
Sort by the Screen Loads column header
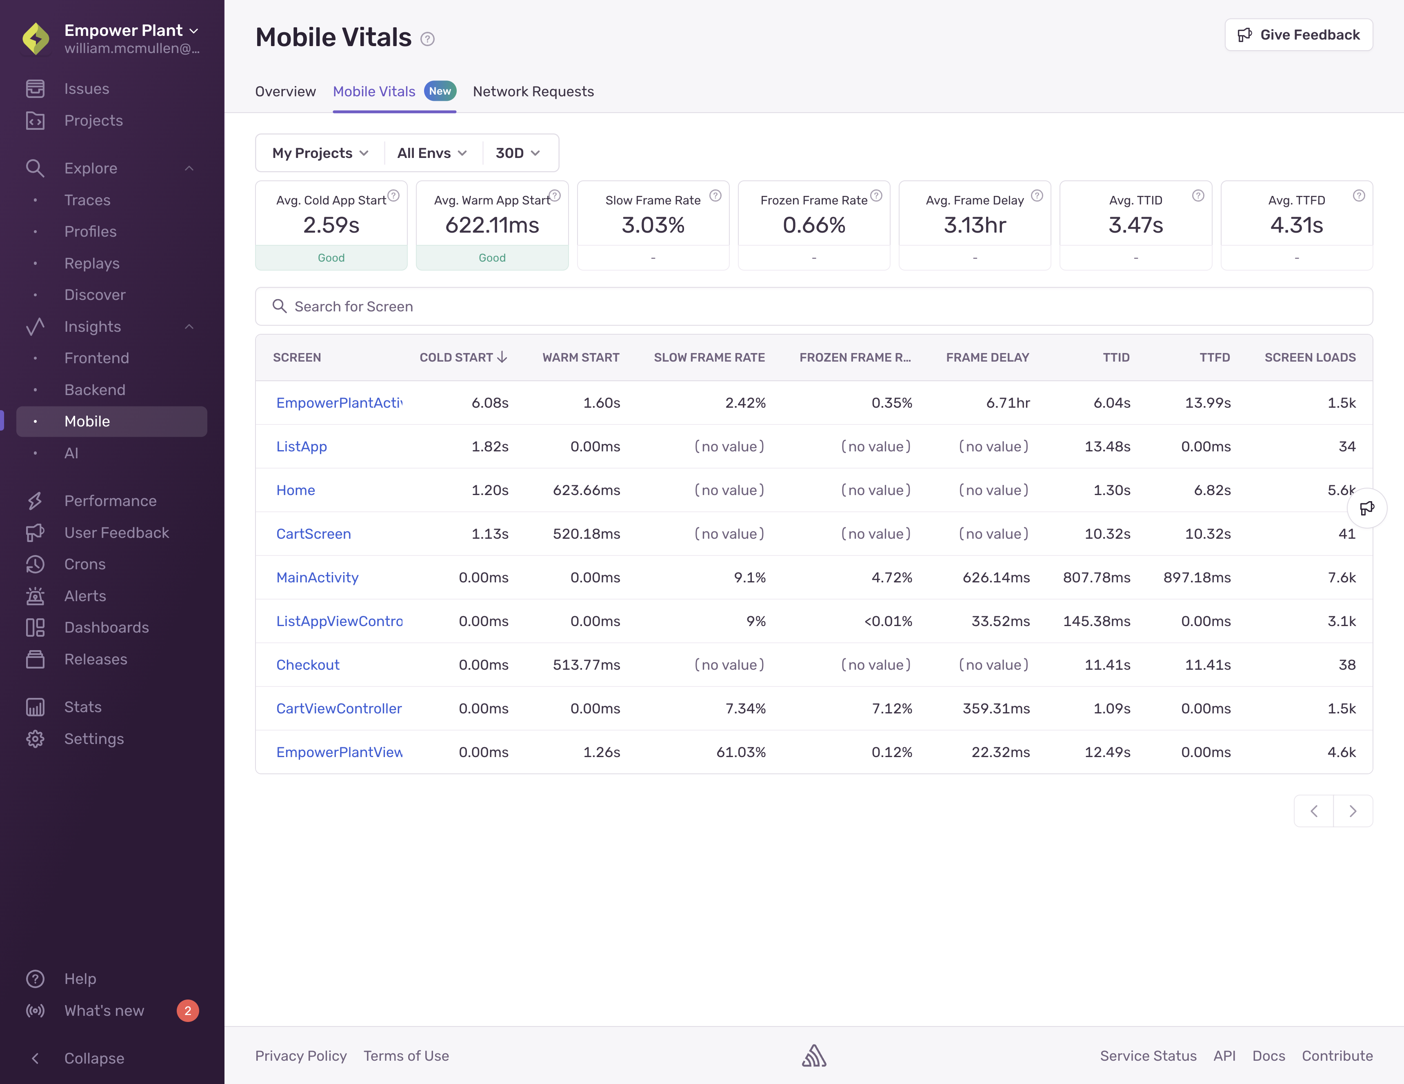pyautogui.click(x=1310, y=358)
